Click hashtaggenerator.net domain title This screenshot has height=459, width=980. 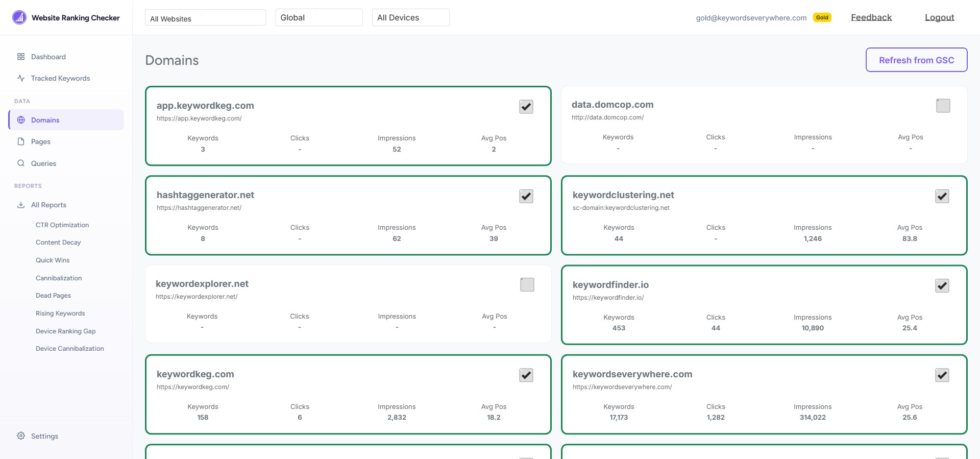pos(205,195)
